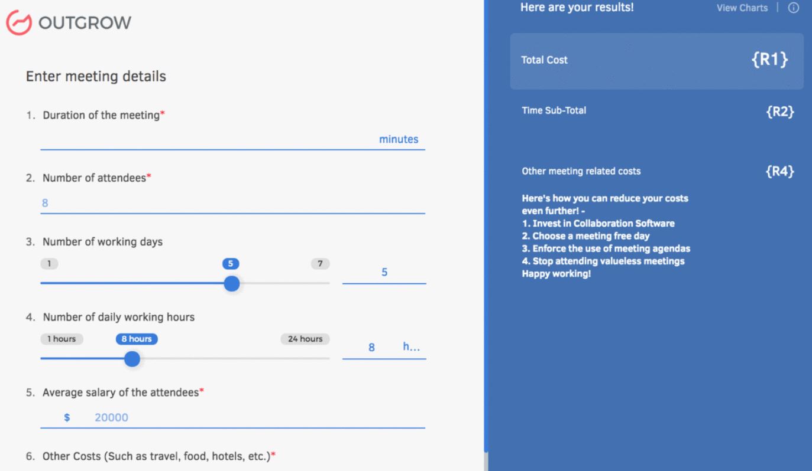Click the dollar sign in salary field
This screenshot has height=471, width=812.
click(x=67, y=418)
